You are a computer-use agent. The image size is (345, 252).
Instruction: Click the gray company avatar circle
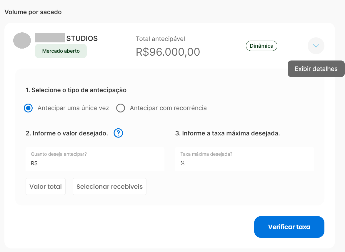click(22, 41)
